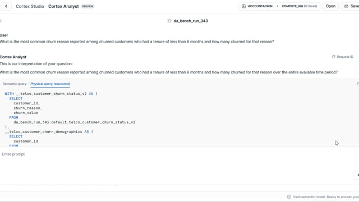The image size is (359, 202).
Task: Send the prompt with the arrow button
Action: 357,175
